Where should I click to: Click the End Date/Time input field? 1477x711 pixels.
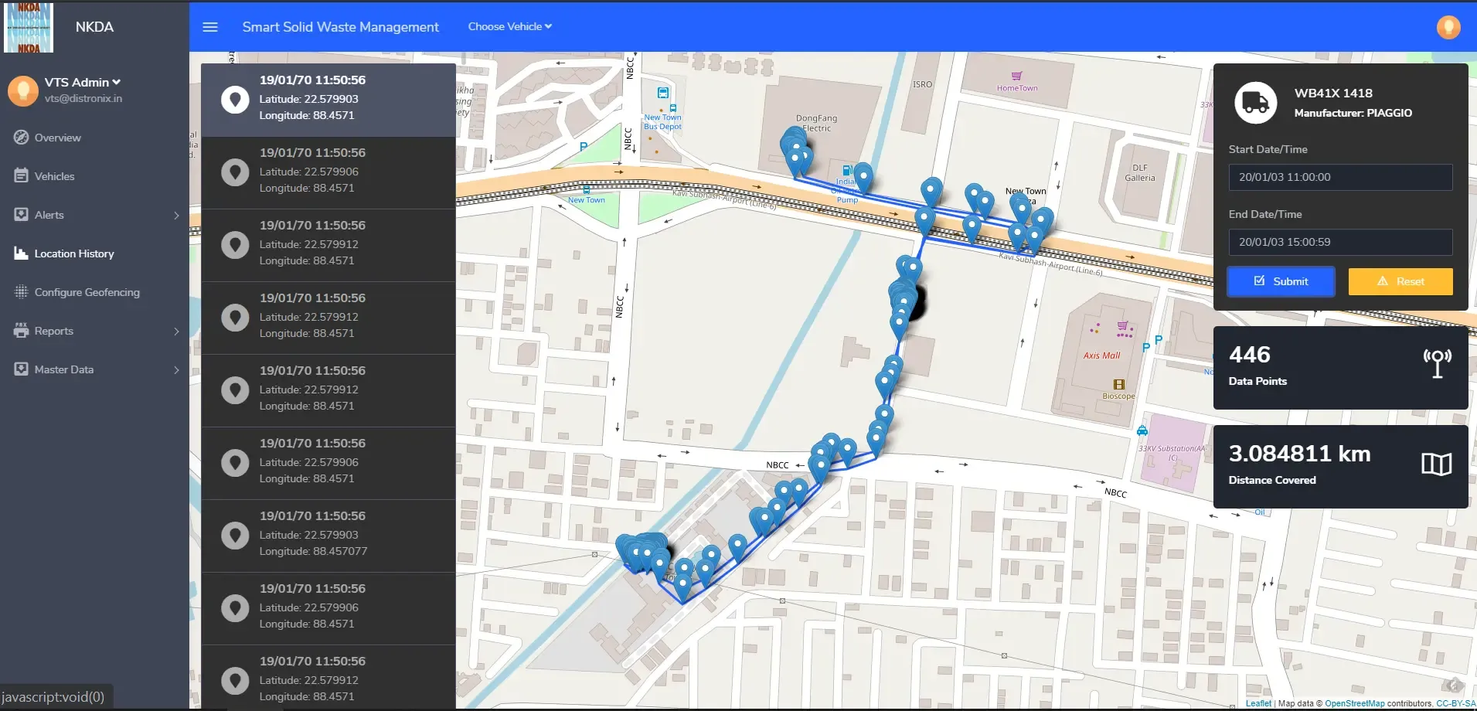click(1339, 242)
